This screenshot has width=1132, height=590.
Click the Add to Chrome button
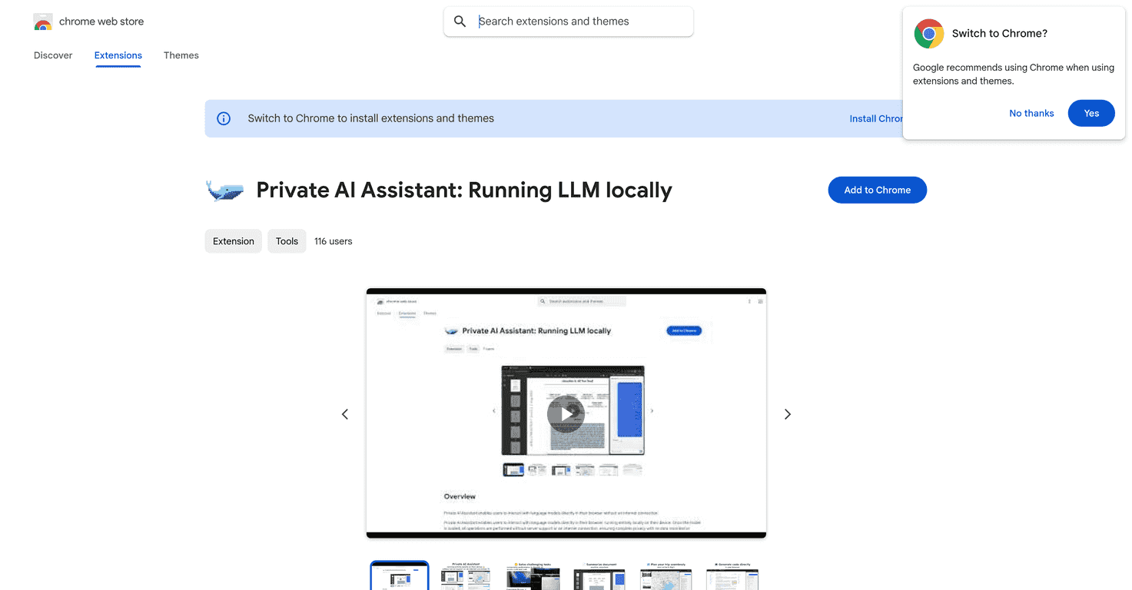click(x=877, y=190)
